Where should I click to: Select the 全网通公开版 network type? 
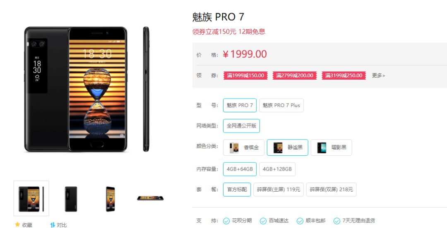pos(241,126)
